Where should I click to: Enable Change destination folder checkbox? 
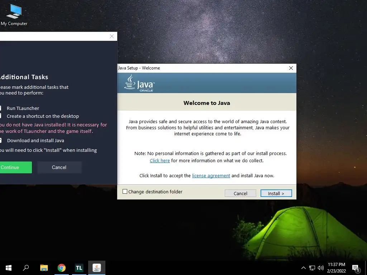click(x=125, y=192)
